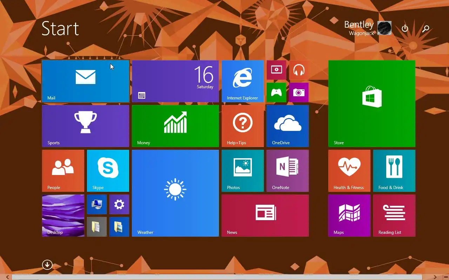Click the scrollbar left arrow
This screenshot has width=449, height=280.
pos(7,277)
